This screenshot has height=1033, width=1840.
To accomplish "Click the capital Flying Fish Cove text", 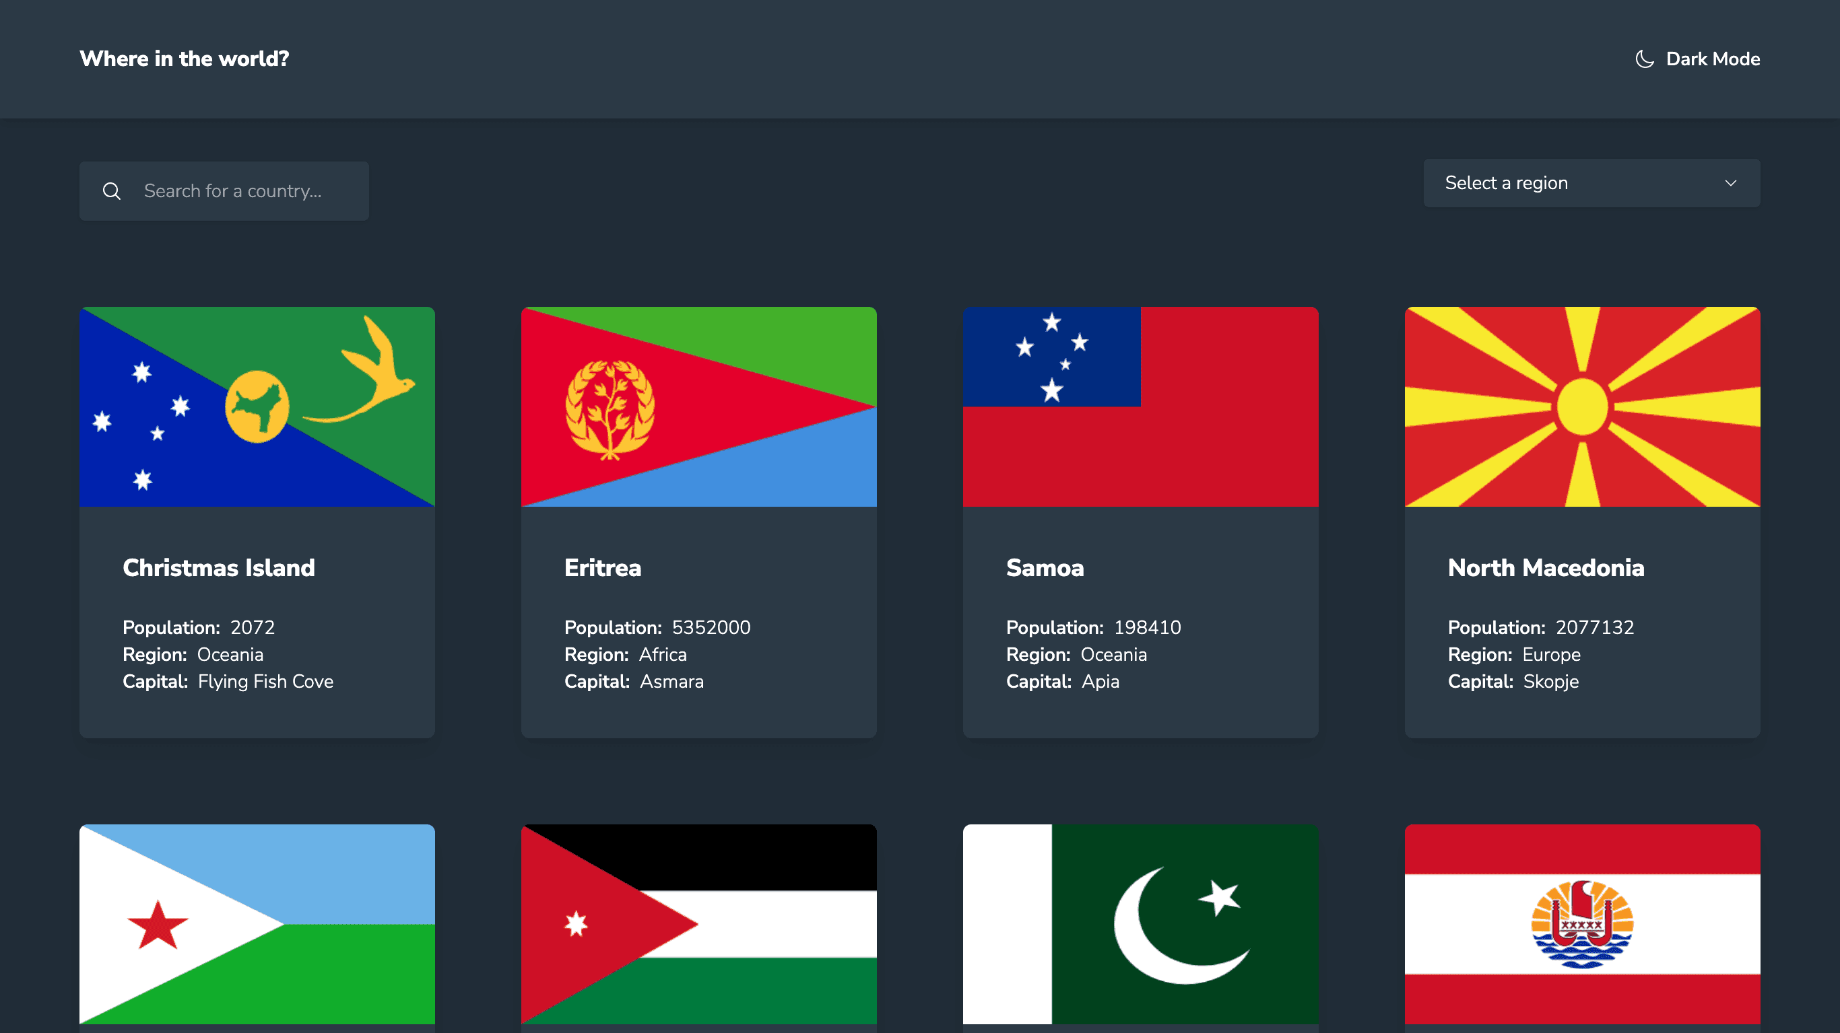I will point(266,681).
